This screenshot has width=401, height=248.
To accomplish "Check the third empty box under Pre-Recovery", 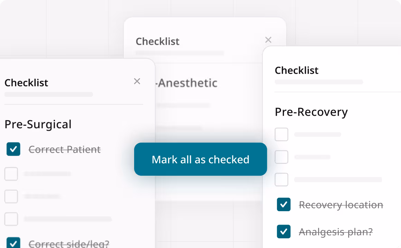I will point(281,179).
